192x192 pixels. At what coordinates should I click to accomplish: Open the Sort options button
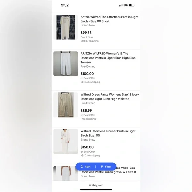86,167
